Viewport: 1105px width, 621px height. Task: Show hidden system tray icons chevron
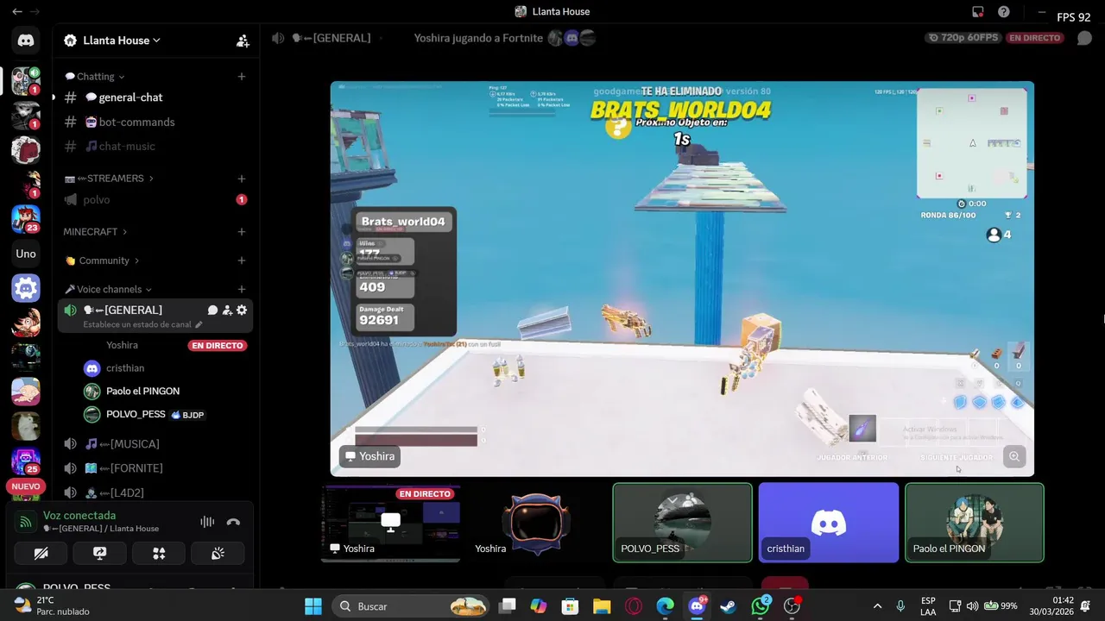[x=877, y=606]
